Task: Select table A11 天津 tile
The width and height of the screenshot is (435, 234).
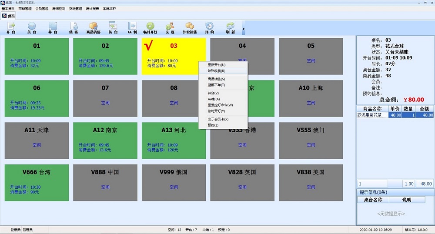Action: pos(37,140)
